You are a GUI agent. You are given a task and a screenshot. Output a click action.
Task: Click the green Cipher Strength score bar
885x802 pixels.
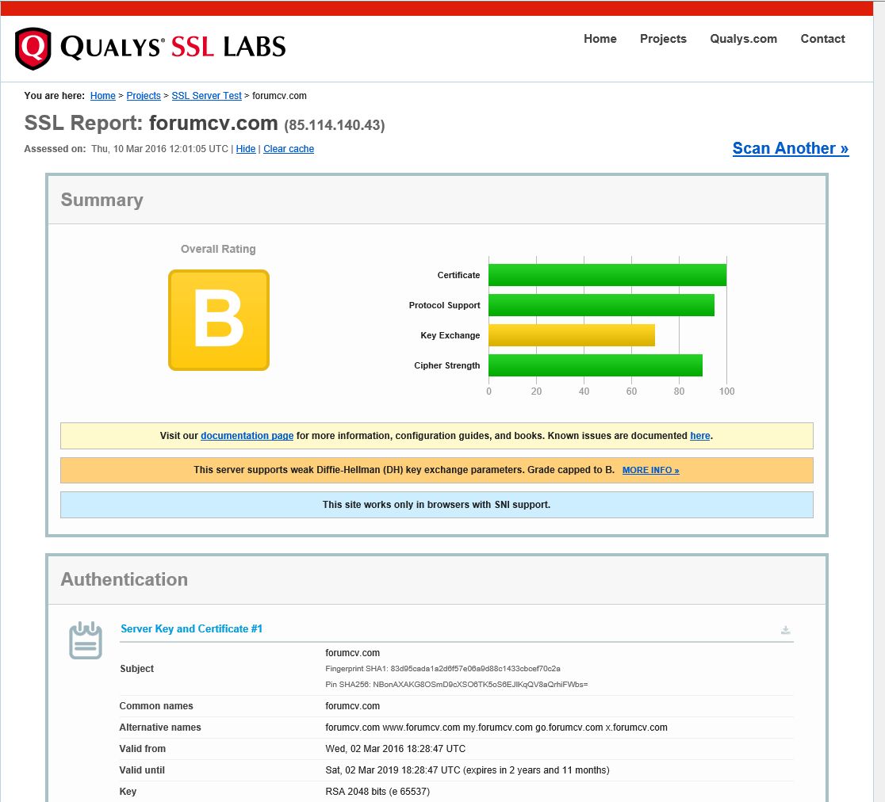(596, 365)
